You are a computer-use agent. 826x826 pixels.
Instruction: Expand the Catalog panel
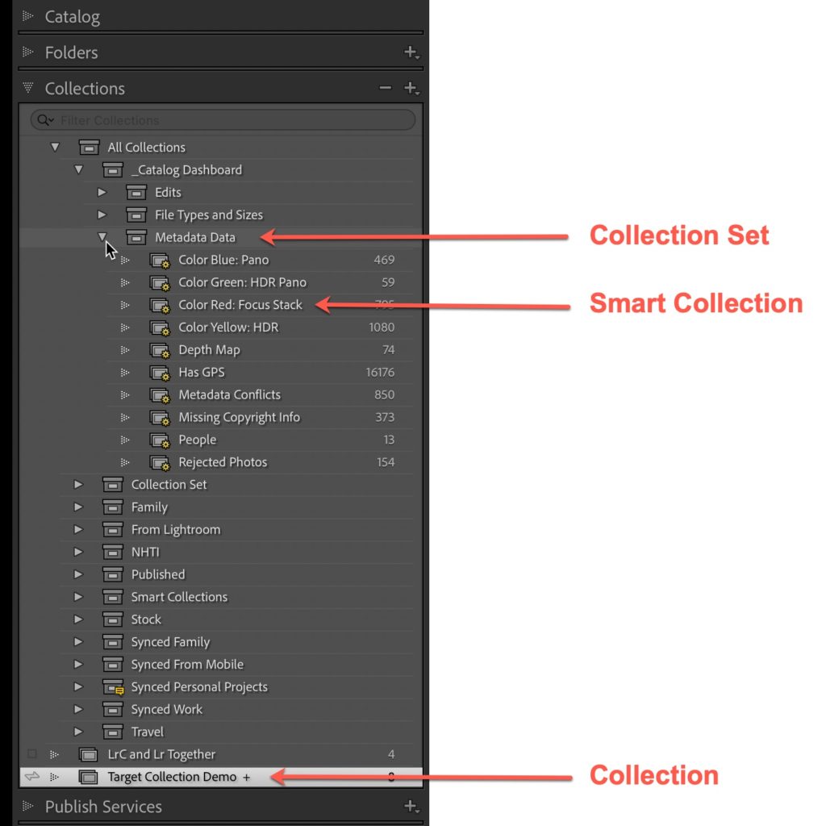pos(28,16)
